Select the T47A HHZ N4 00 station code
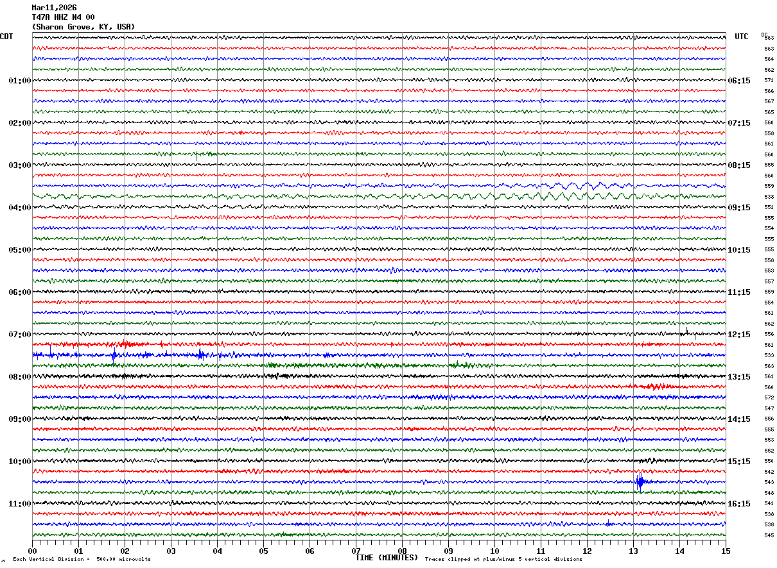The image size is (777, 568). (x=63, y=17)
